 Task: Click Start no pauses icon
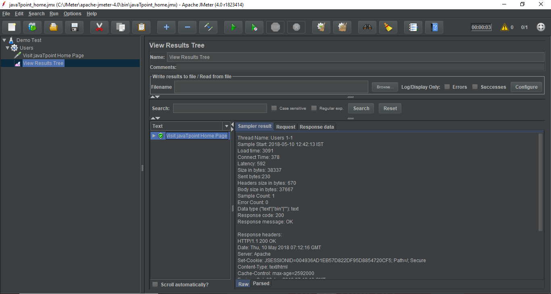(x=254, y=27)
